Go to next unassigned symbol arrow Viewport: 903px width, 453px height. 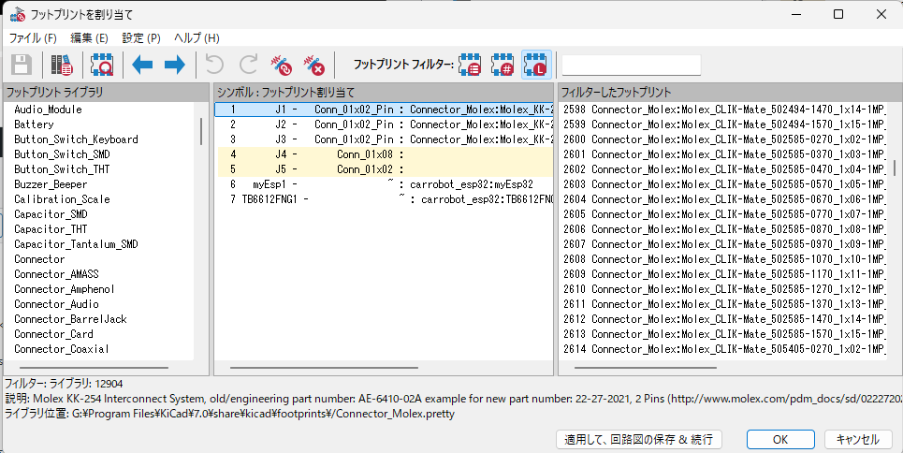pyautogui.click(x=174, y=65)
